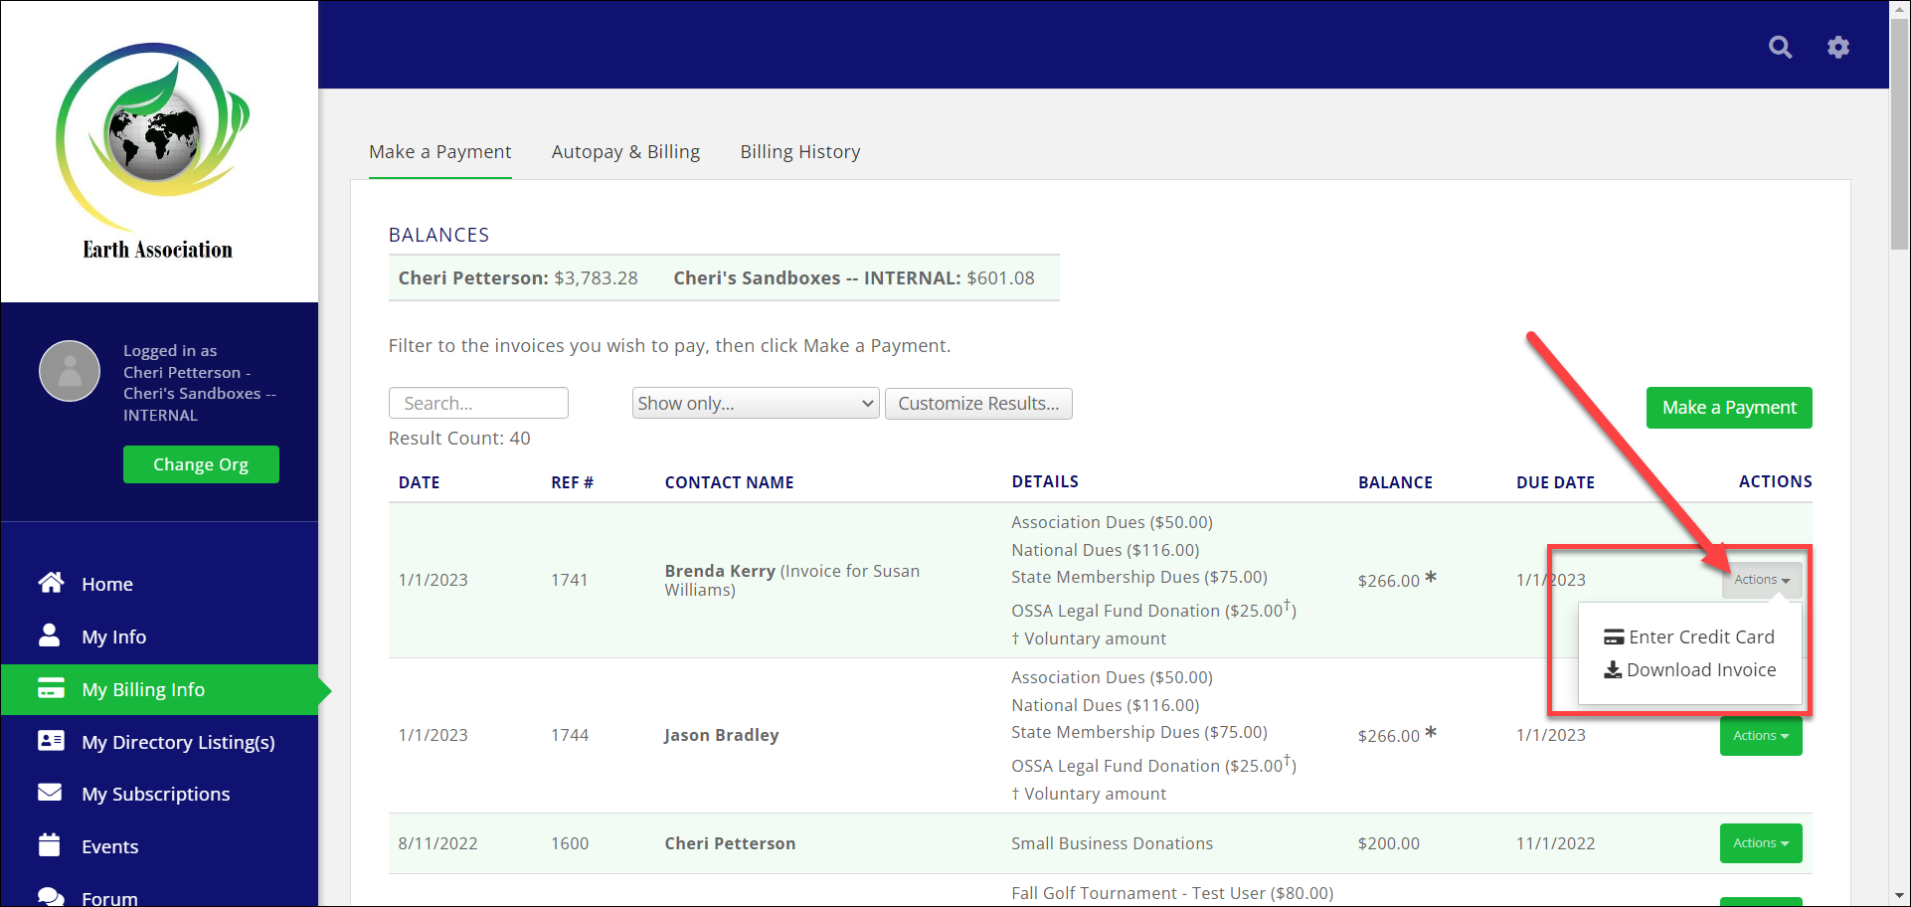Expand the Actions dropdown for Jason Bradley
The image size is (1911, 907).
1760,735
